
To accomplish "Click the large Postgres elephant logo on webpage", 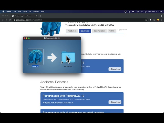I will tap(51, 29).
